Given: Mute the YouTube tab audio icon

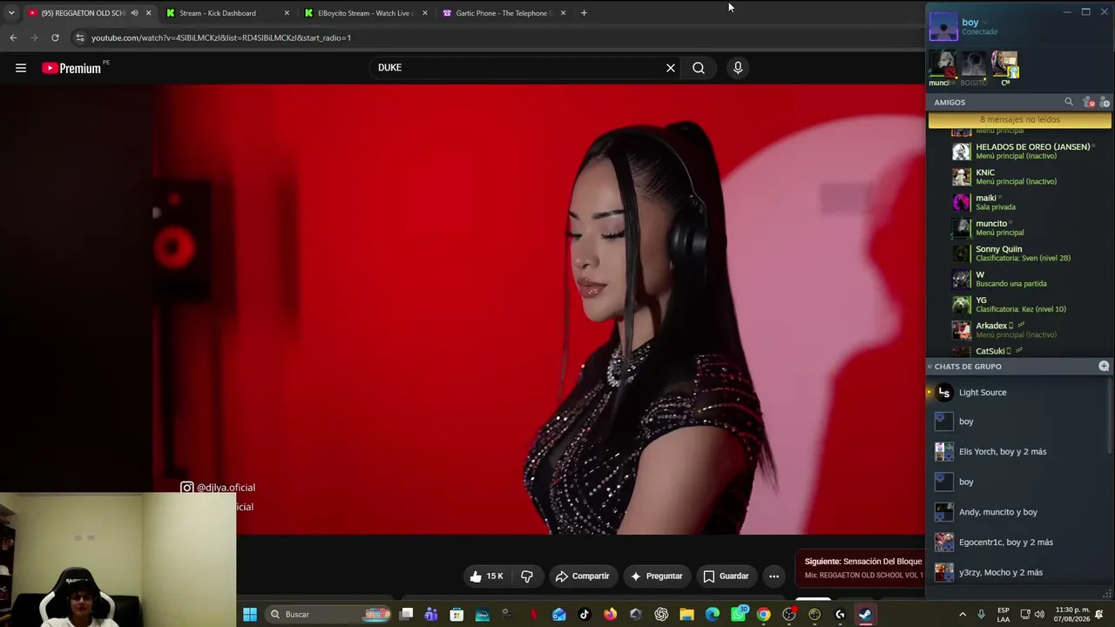Looking at the screenshot, I should click(x=134, y=13).
